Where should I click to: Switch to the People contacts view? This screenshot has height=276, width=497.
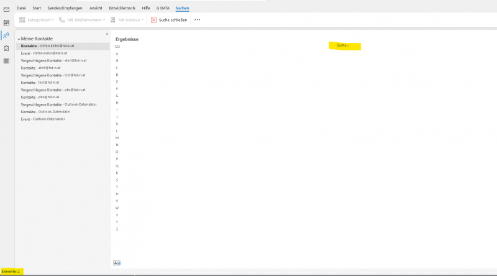pos(6,35)
